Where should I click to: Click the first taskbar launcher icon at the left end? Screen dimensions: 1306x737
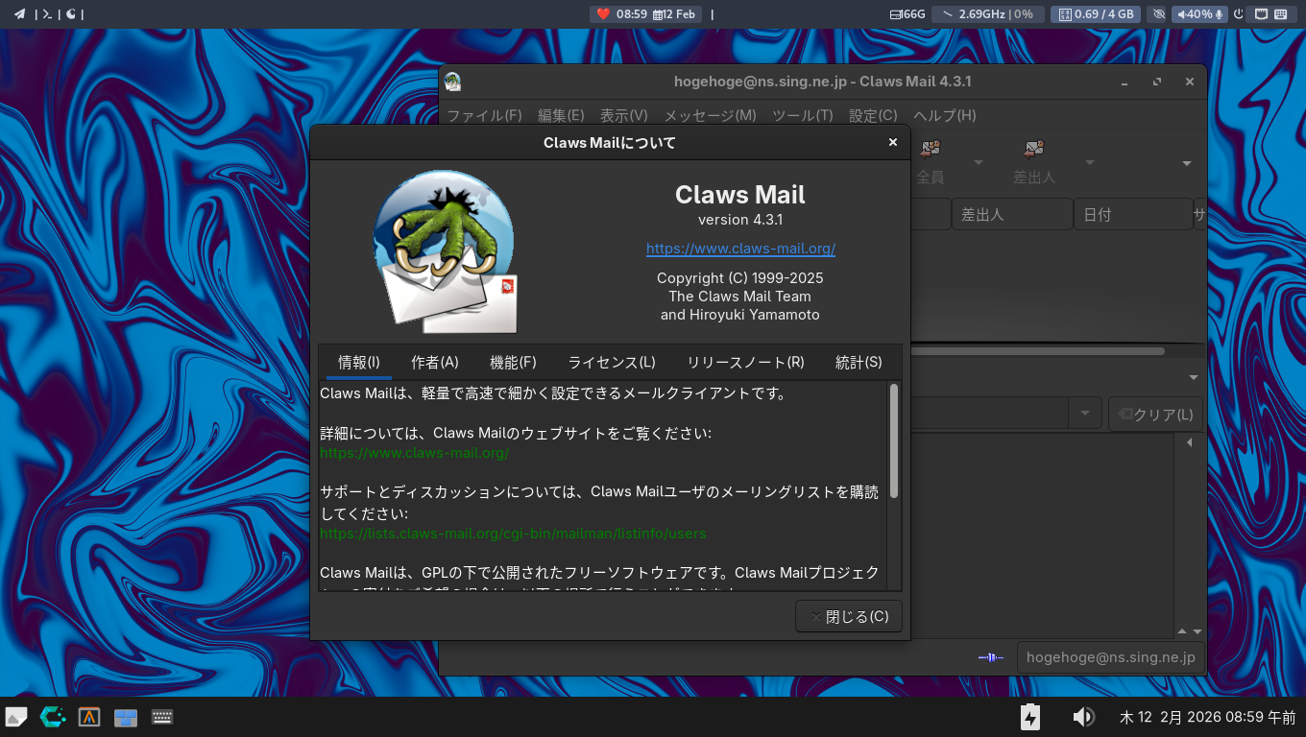pos(16,717)
